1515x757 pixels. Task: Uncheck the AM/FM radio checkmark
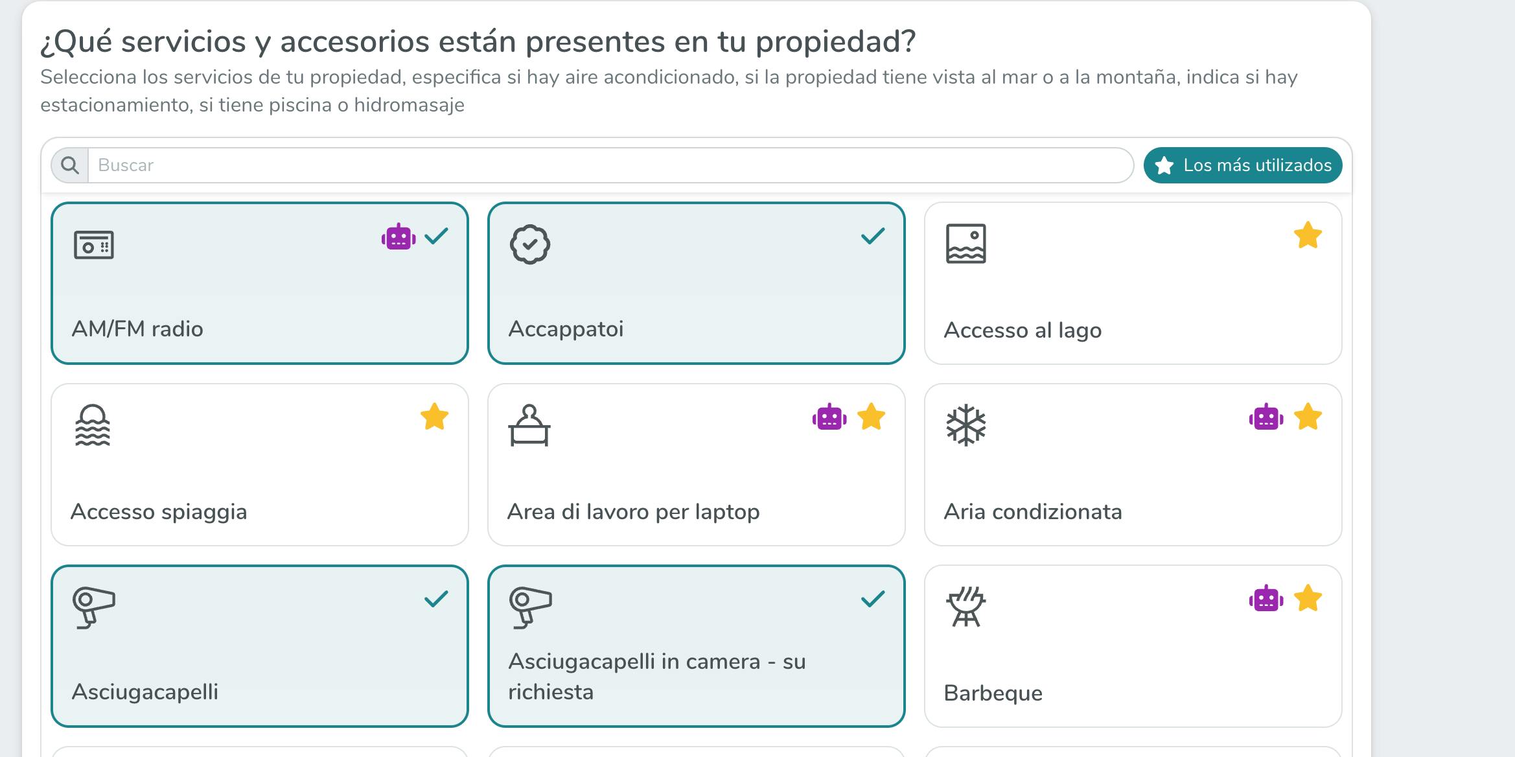[x=436, y=236]
